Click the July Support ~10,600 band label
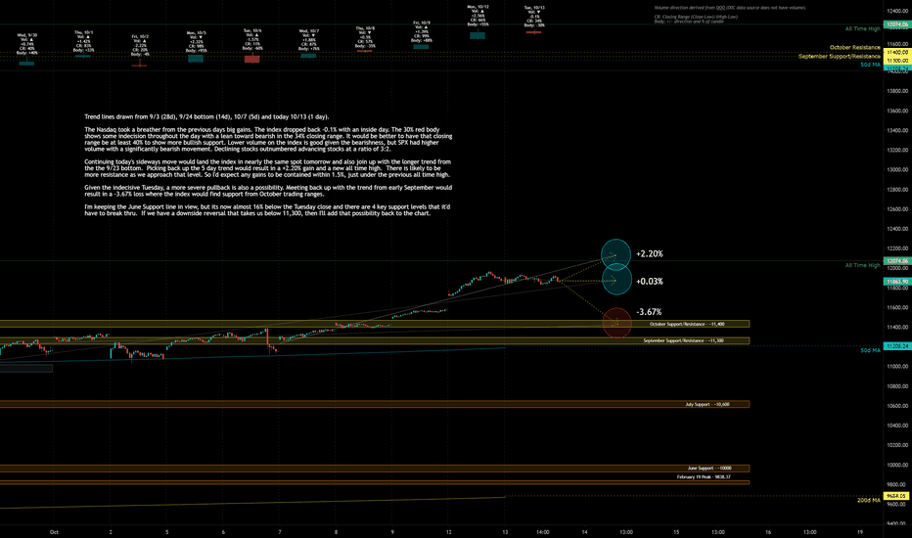 (707, 404)
